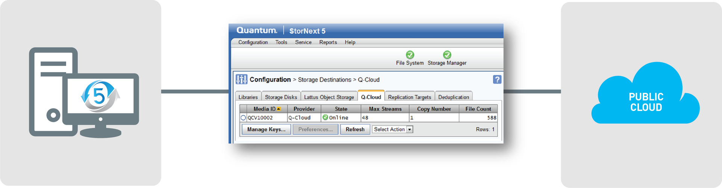Sort by the Max Streams column header
The image size is (722, 188).
(385, 109)
